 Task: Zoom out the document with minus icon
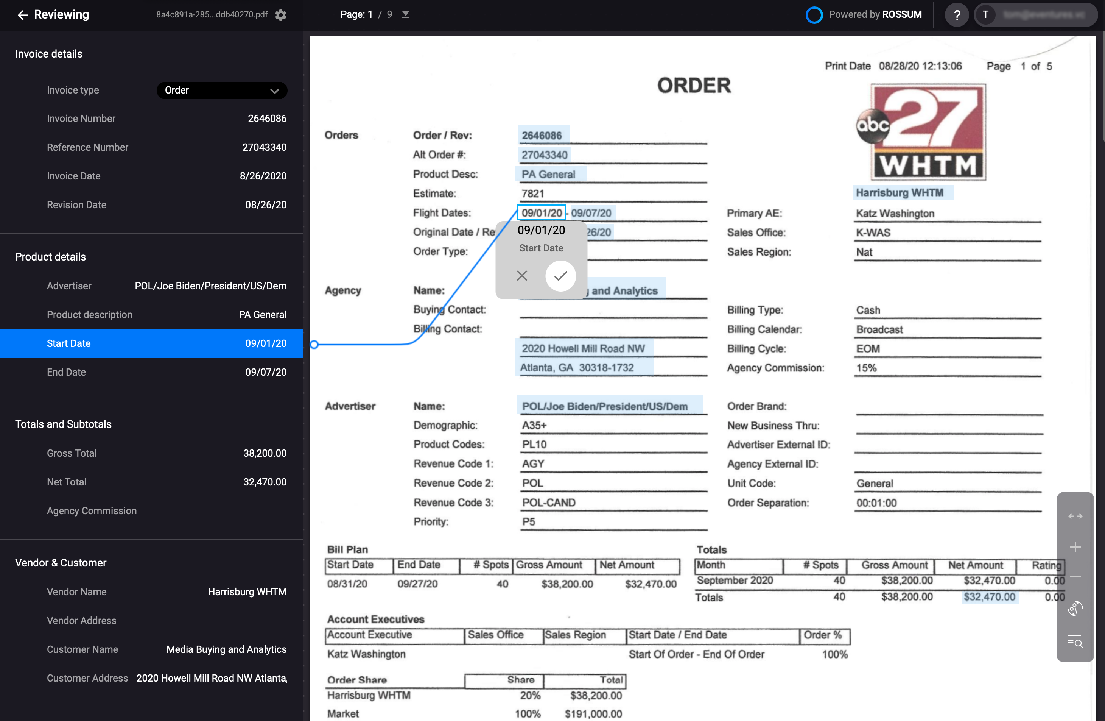(x=1075, y=577)
